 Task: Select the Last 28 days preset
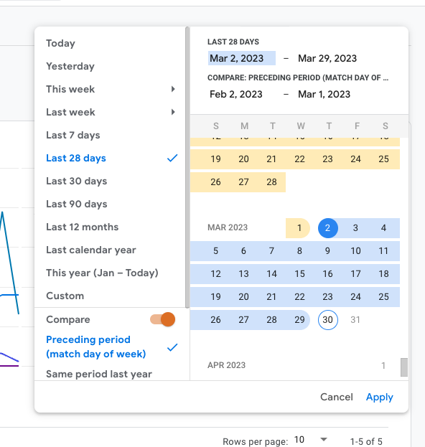(110, 158)
